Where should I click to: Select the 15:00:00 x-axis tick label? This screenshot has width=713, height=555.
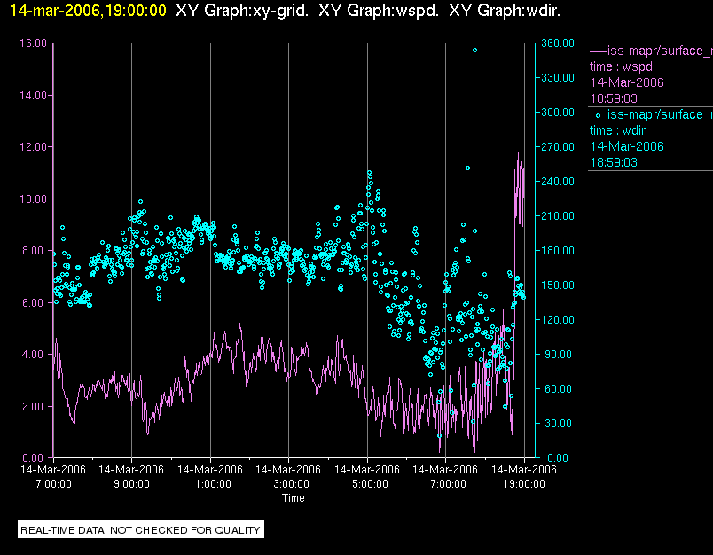366,484
